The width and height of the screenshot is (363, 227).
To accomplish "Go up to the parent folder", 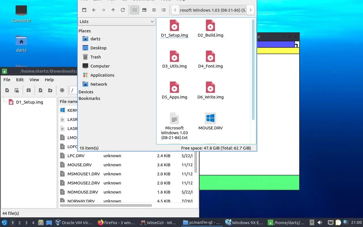I will pyautogui.click(x=113, y=10).
